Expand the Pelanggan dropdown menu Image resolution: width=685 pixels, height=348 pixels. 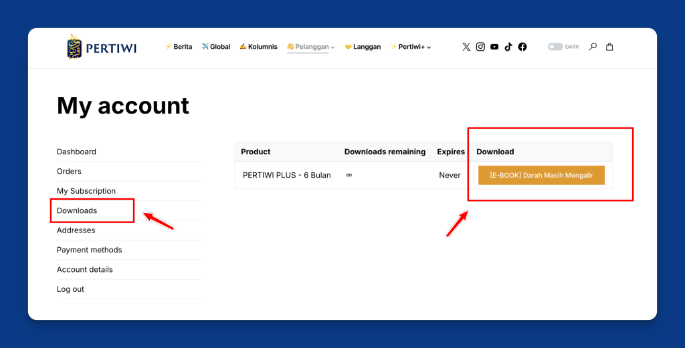pyautogui.click(x=311, y=47)
